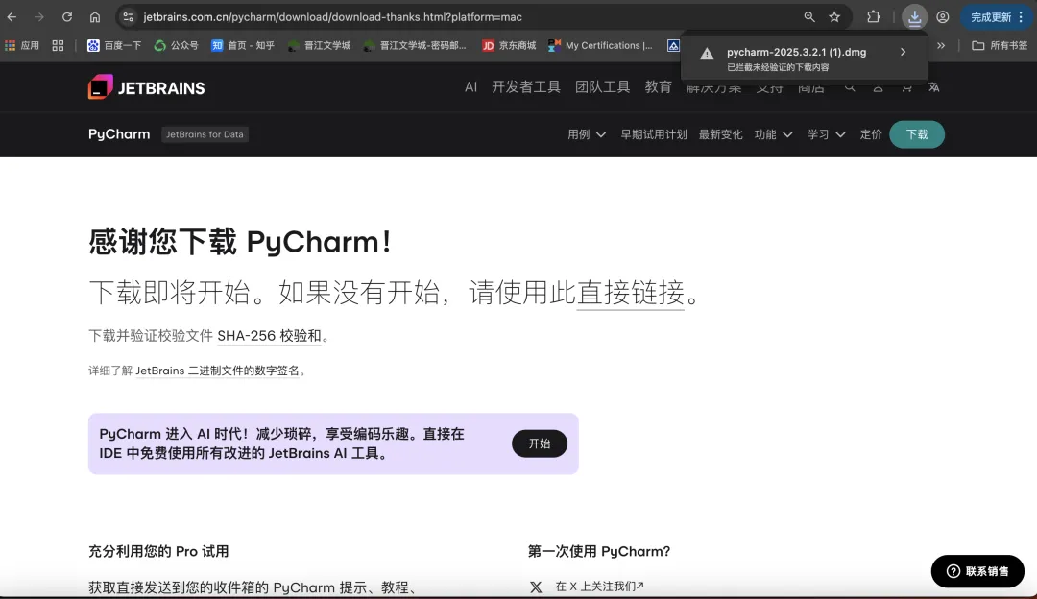The width and height of the screenshot is (1037, 599).
Task: Open the 所有书签 folder
Action: coord(1000,46)
